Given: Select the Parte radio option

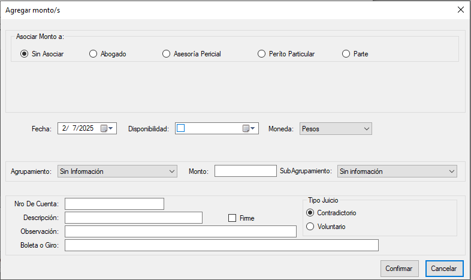Looking at the screenshot, I should click(x=346, y=54).
